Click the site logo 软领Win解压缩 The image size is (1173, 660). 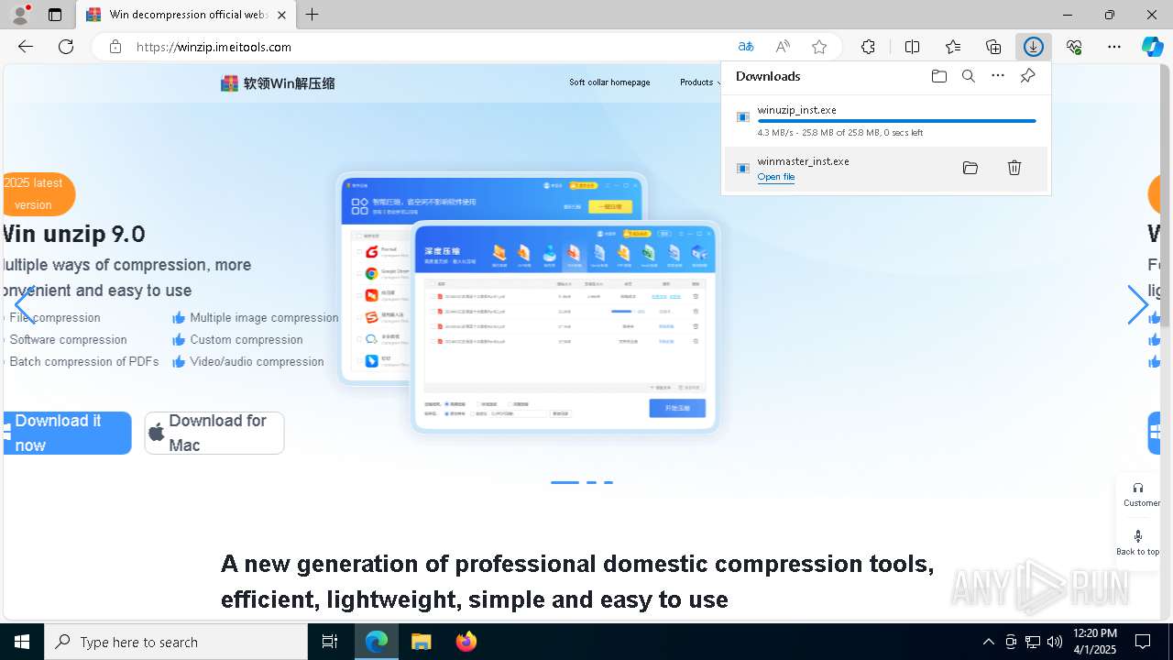point(278,83)
